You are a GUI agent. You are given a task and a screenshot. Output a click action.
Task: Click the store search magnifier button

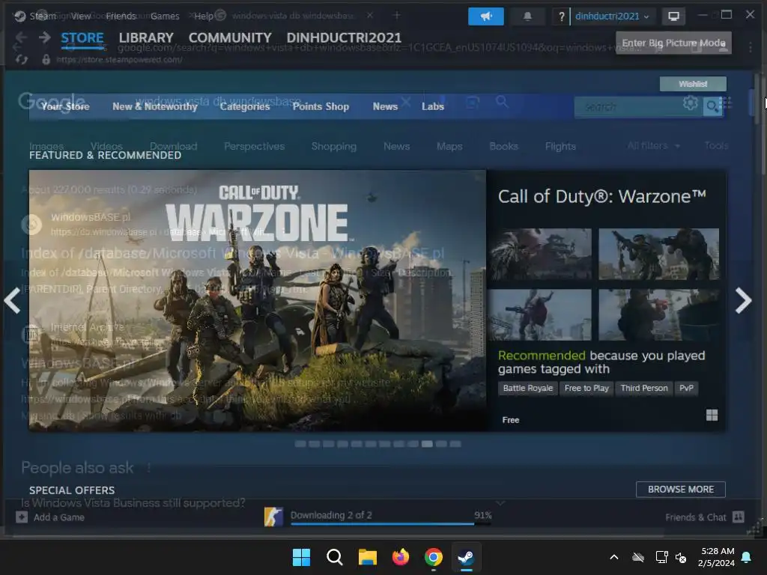(712, 106)
